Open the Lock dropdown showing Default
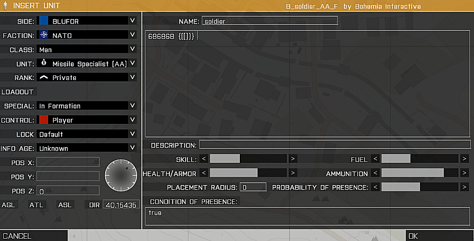 pyautogui.click(x=87, y=134)
